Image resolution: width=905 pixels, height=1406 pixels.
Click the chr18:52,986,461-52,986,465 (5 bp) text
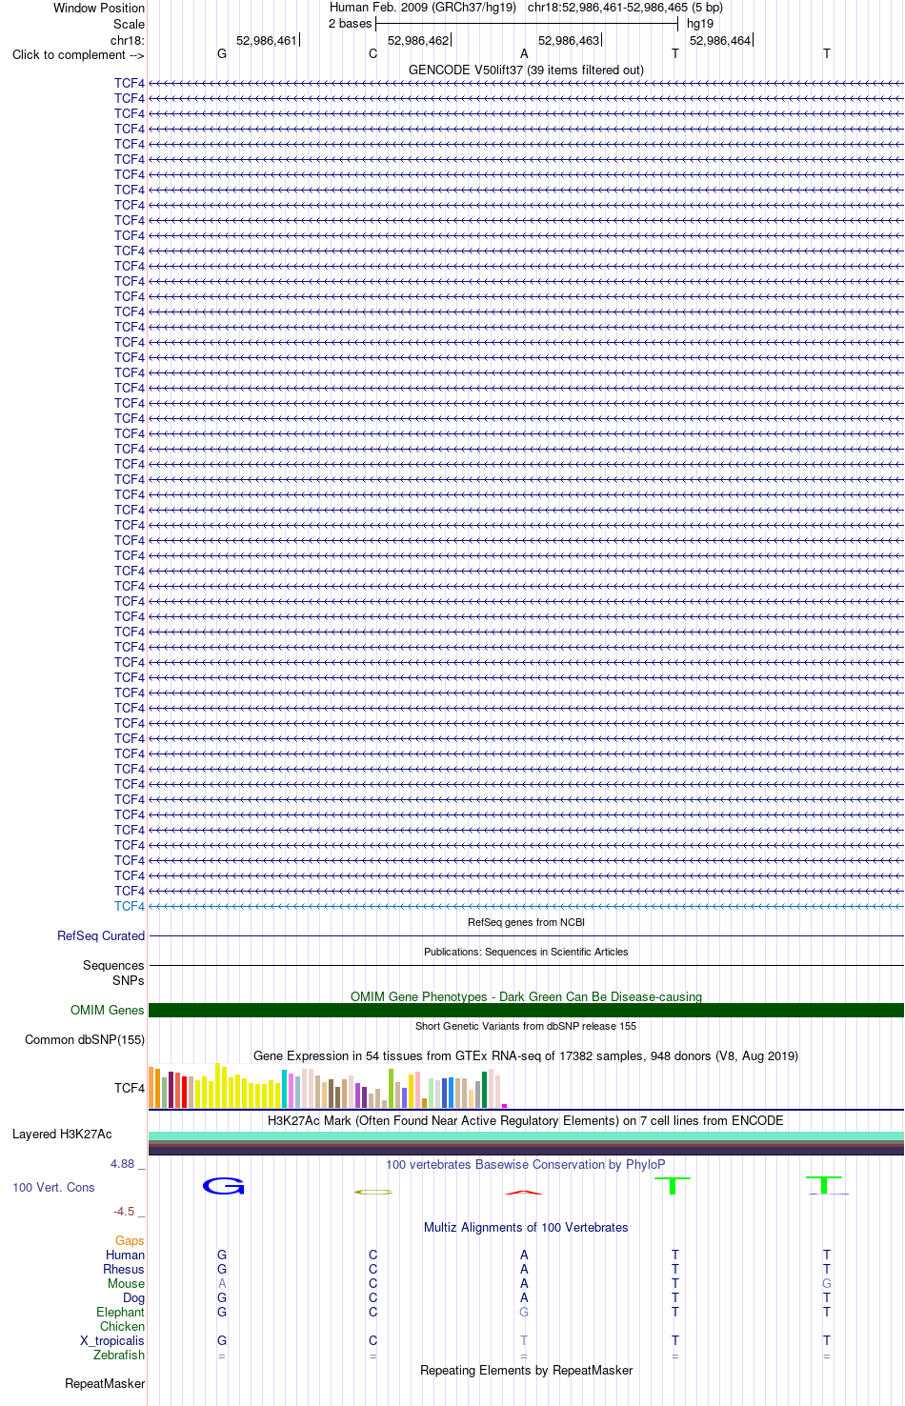pyautogui.click(x=625, y=7)
